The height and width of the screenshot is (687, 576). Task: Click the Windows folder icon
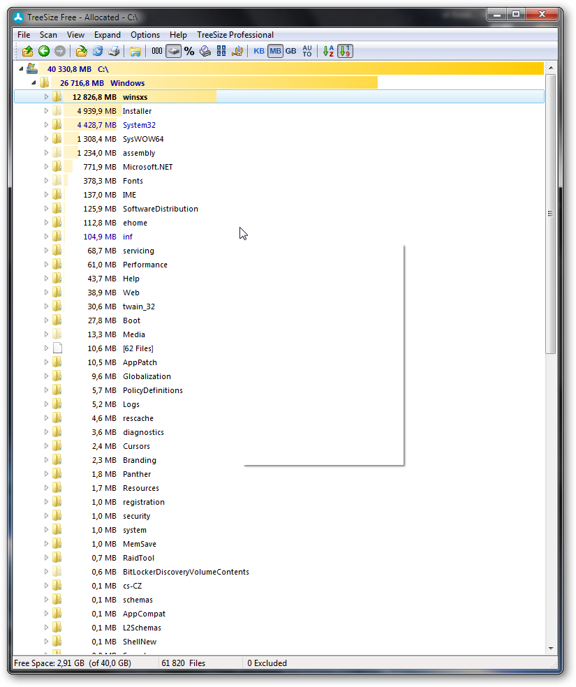pos(44,83)
